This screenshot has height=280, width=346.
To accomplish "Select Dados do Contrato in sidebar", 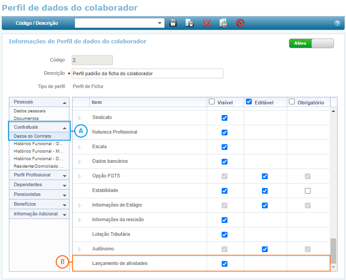I will pos(32,136).
